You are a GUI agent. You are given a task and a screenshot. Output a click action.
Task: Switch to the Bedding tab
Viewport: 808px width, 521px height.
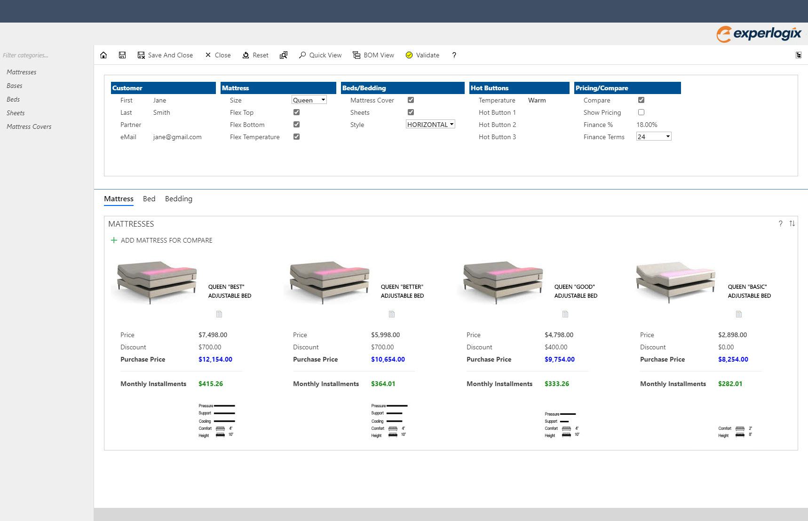(178, 198)
